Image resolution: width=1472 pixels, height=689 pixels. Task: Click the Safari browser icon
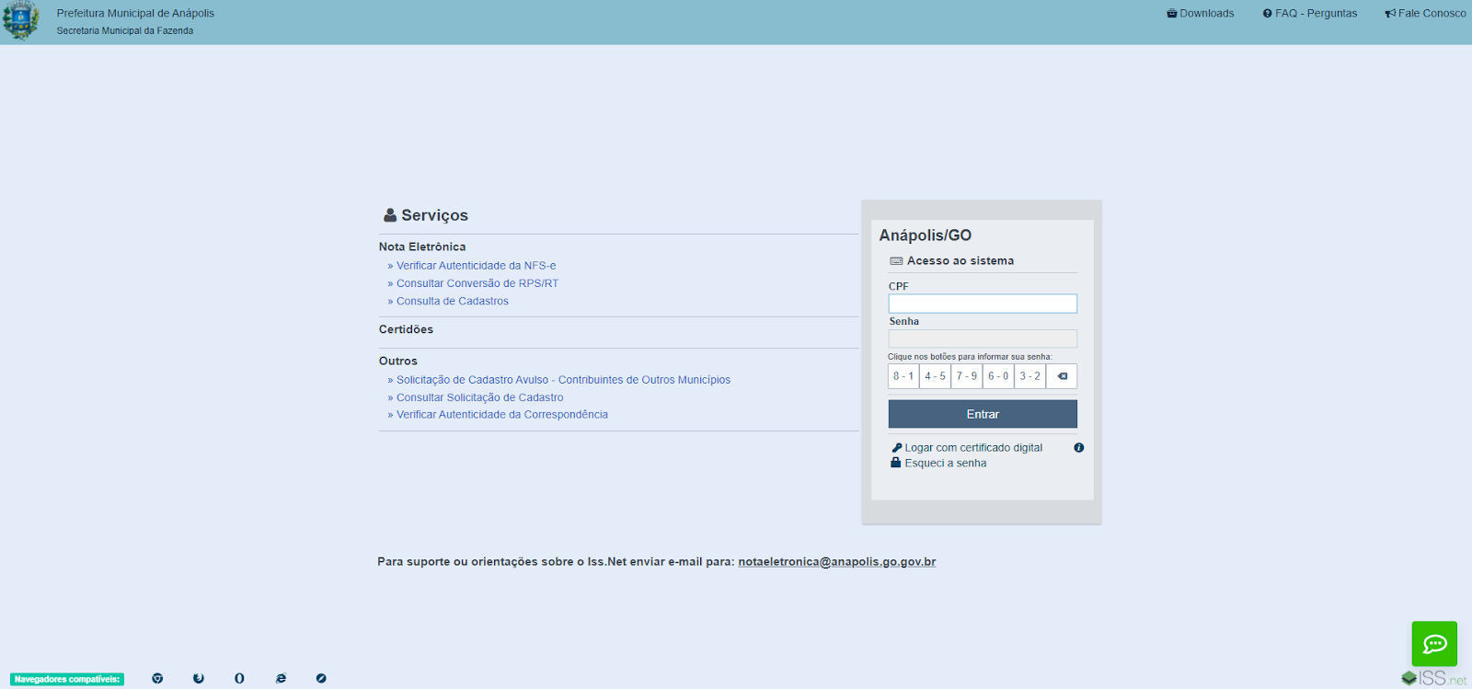321,679
